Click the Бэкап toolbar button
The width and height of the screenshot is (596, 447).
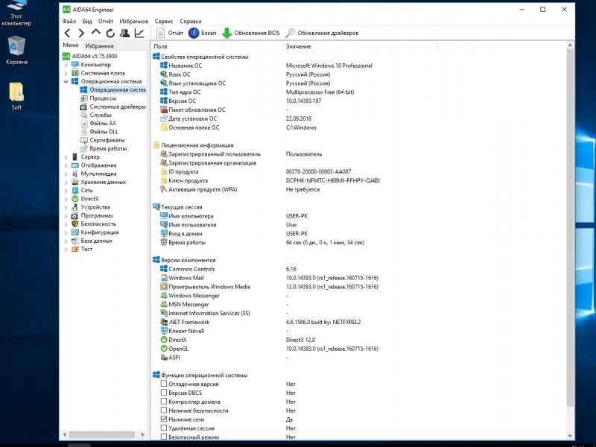point(202,33)
